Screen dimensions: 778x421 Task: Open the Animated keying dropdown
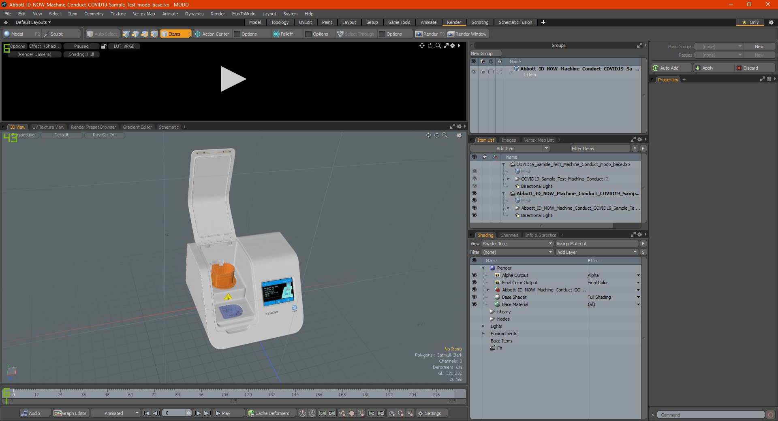click(x=116, y=413)
